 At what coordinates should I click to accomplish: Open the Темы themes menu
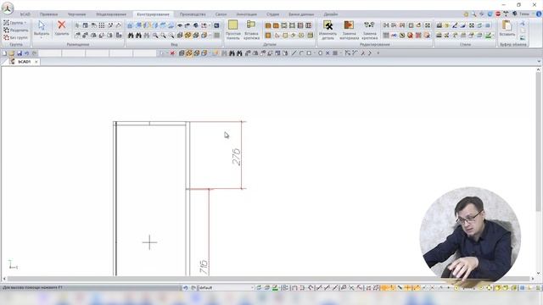pos(524,14)
